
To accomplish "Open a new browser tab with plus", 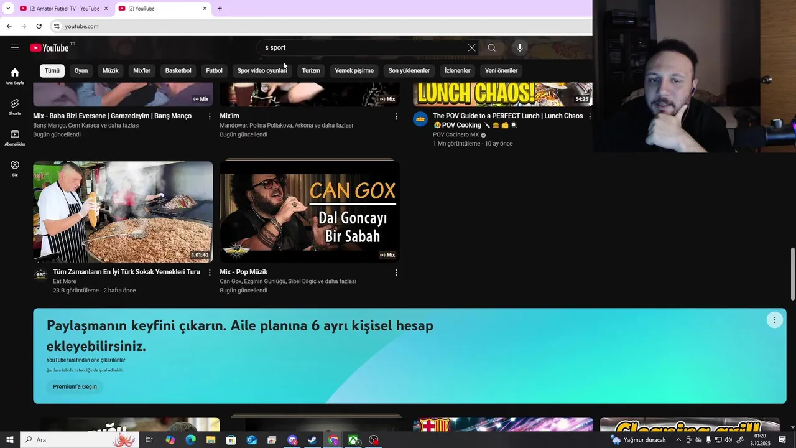I will 220,8.
